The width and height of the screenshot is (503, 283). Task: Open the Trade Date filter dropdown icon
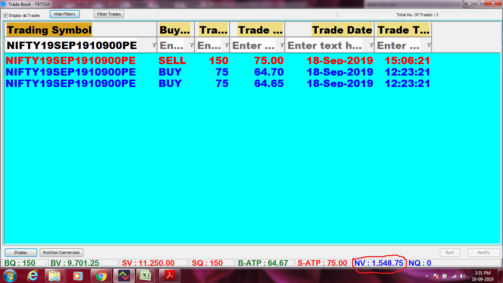pos(371,45)
